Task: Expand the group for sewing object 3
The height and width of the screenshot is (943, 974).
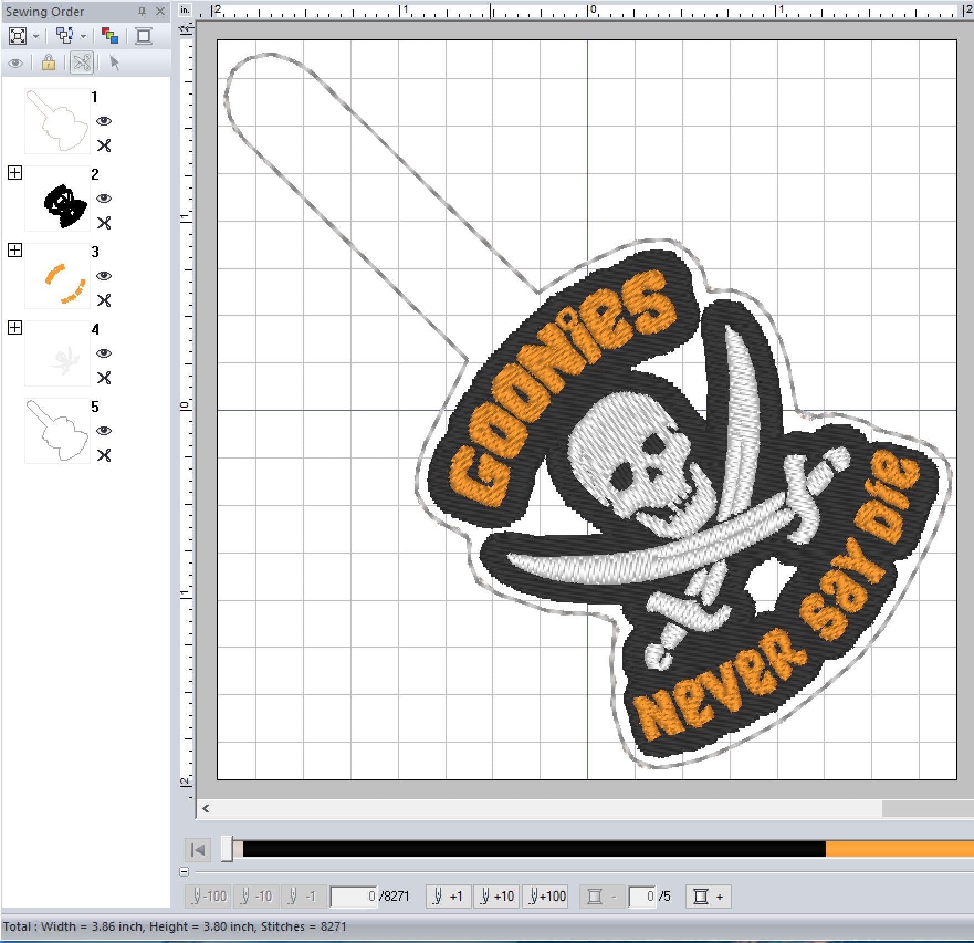Action: (15, 251)
